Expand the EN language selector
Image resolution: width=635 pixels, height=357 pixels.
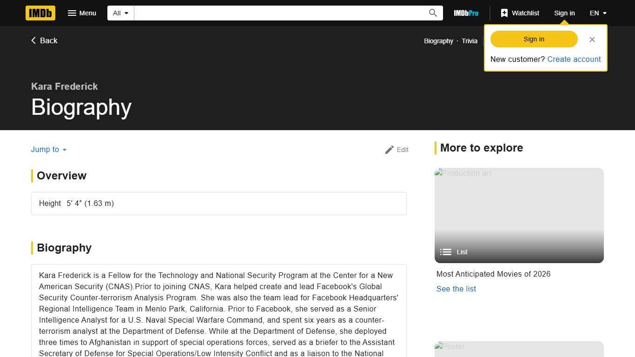click(x=598, y=13)
